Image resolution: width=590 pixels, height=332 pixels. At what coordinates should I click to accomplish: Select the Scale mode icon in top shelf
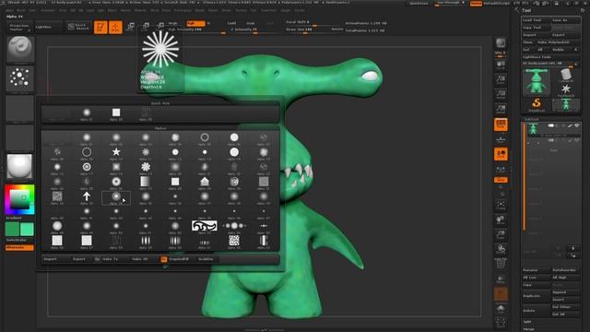coord(146,27)
